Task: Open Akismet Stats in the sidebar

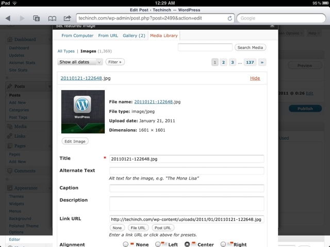Action: coord(22,63)
